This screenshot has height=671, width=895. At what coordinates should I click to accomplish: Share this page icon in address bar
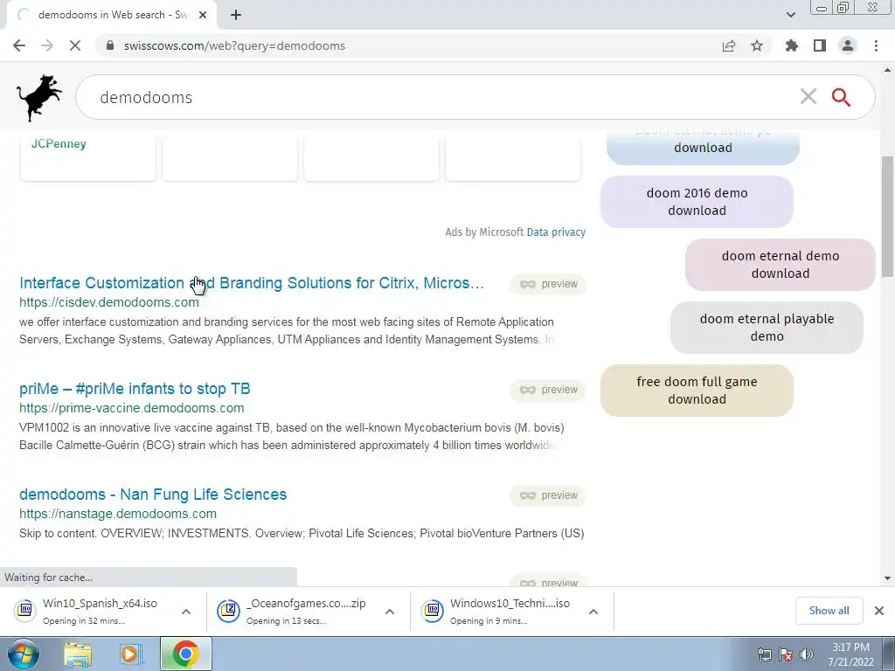[x=729, y=45]
